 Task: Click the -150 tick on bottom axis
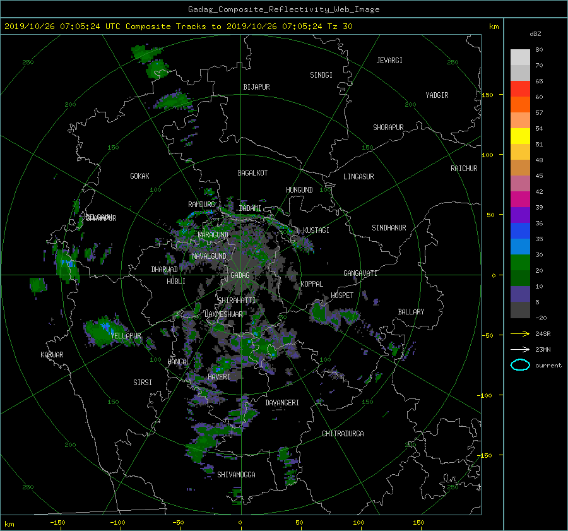(57, 523)
